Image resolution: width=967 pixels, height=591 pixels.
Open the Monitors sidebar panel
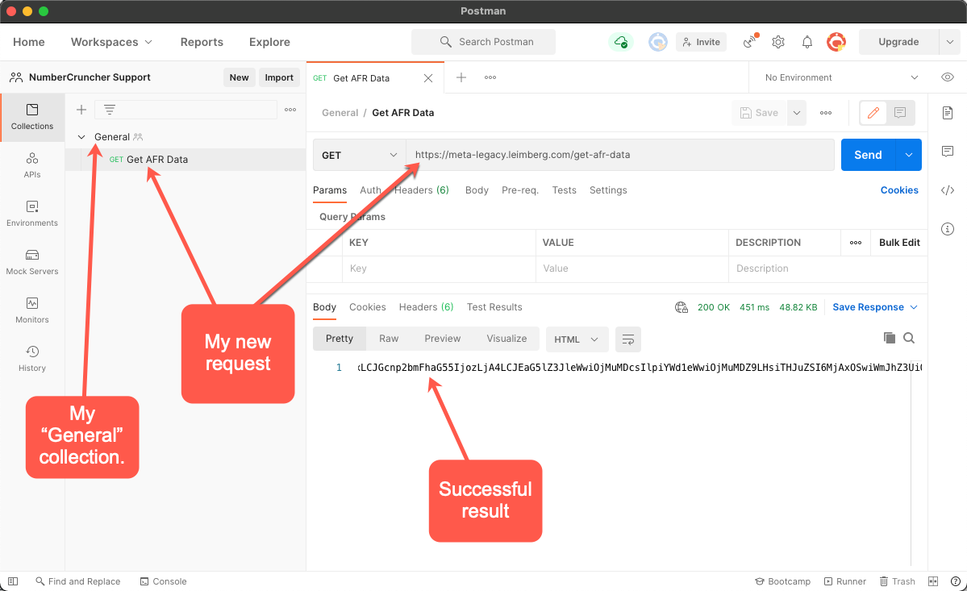(x=32, y=310)
